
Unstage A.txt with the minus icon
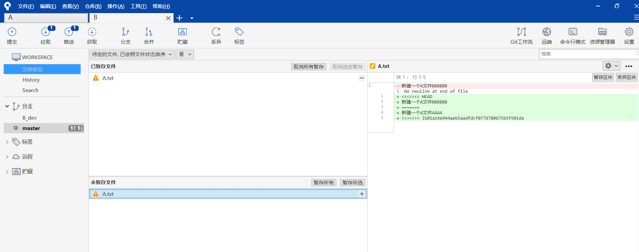pyautogui.click(x=362, y=78)
